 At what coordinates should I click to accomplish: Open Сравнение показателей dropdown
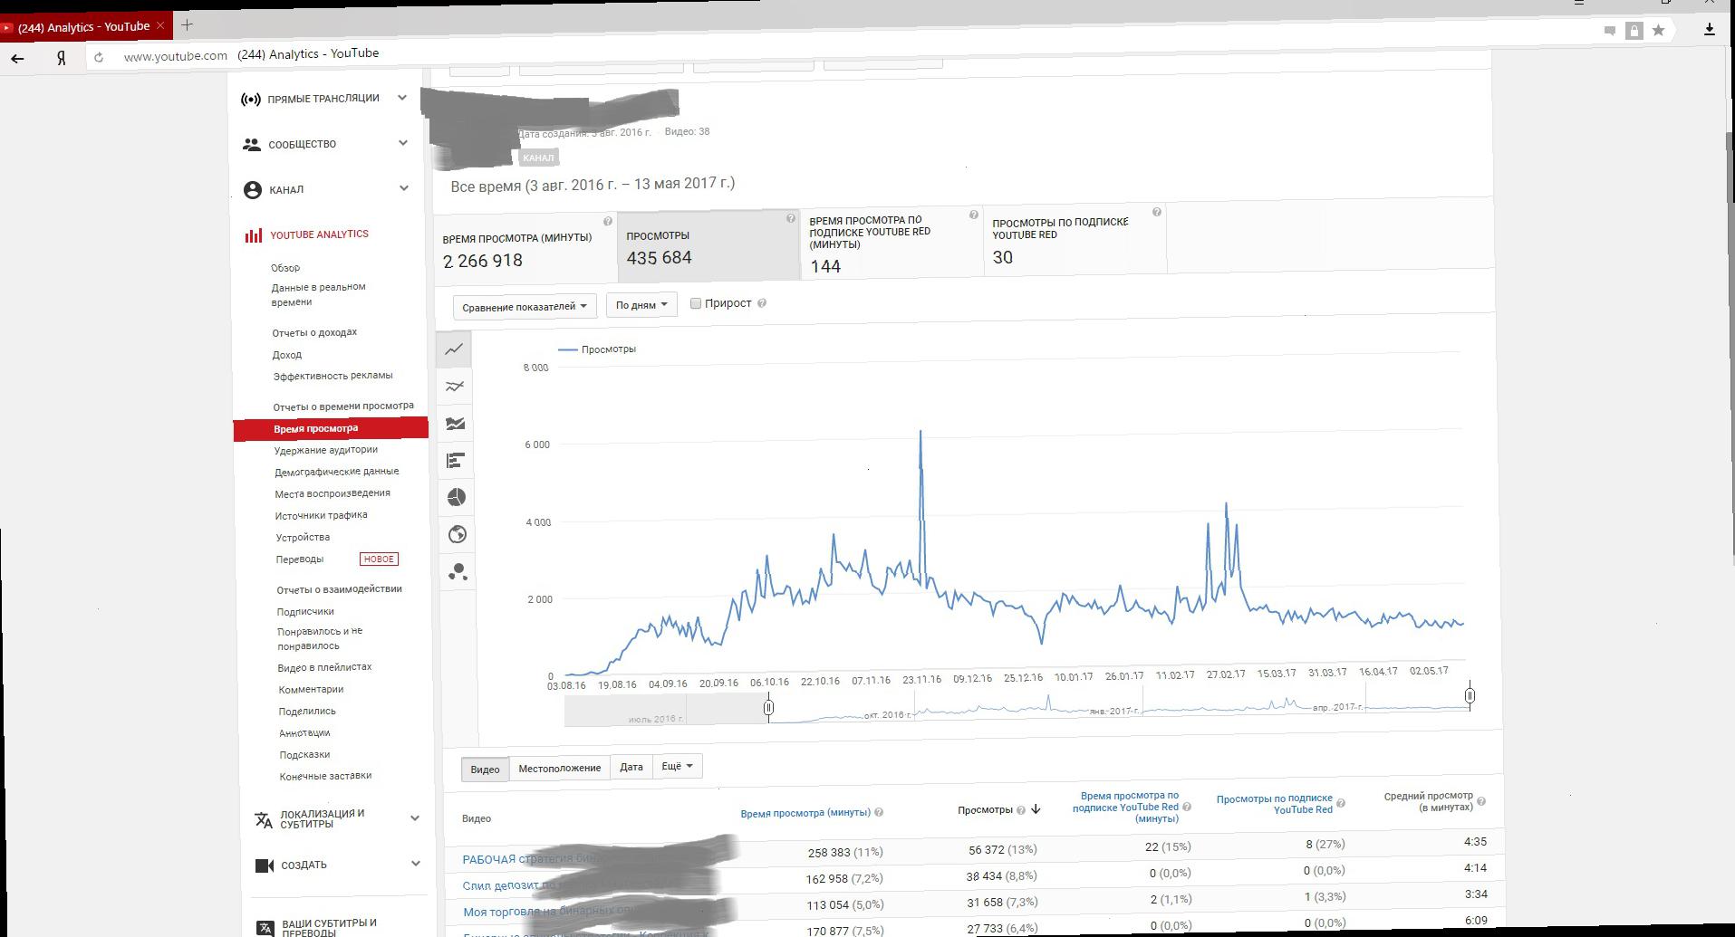pos(525,306)
